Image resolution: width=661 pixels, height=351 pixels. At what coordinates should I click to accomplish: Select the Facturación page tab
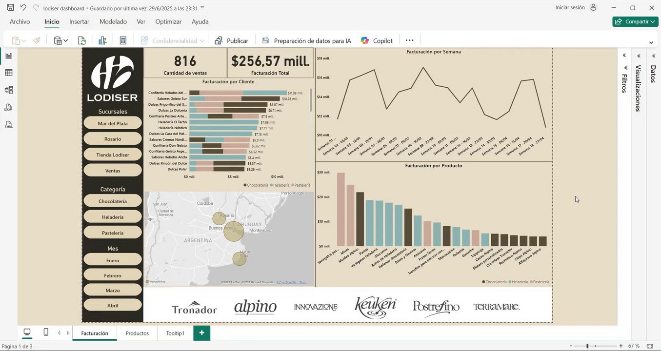pyautogui.click(x=95, y=333)
